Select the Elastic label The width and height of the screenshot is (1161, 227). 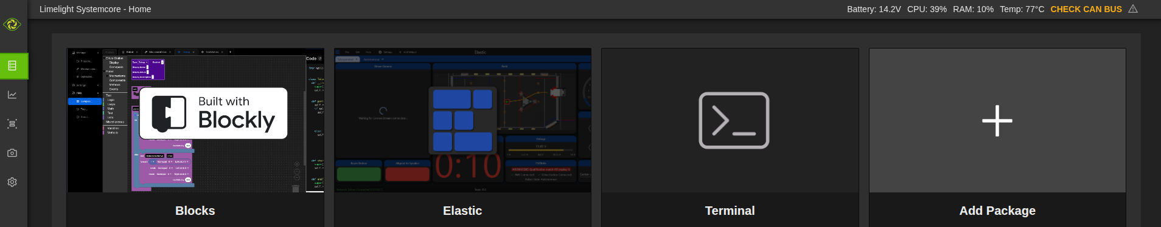[x=462, y=211]
